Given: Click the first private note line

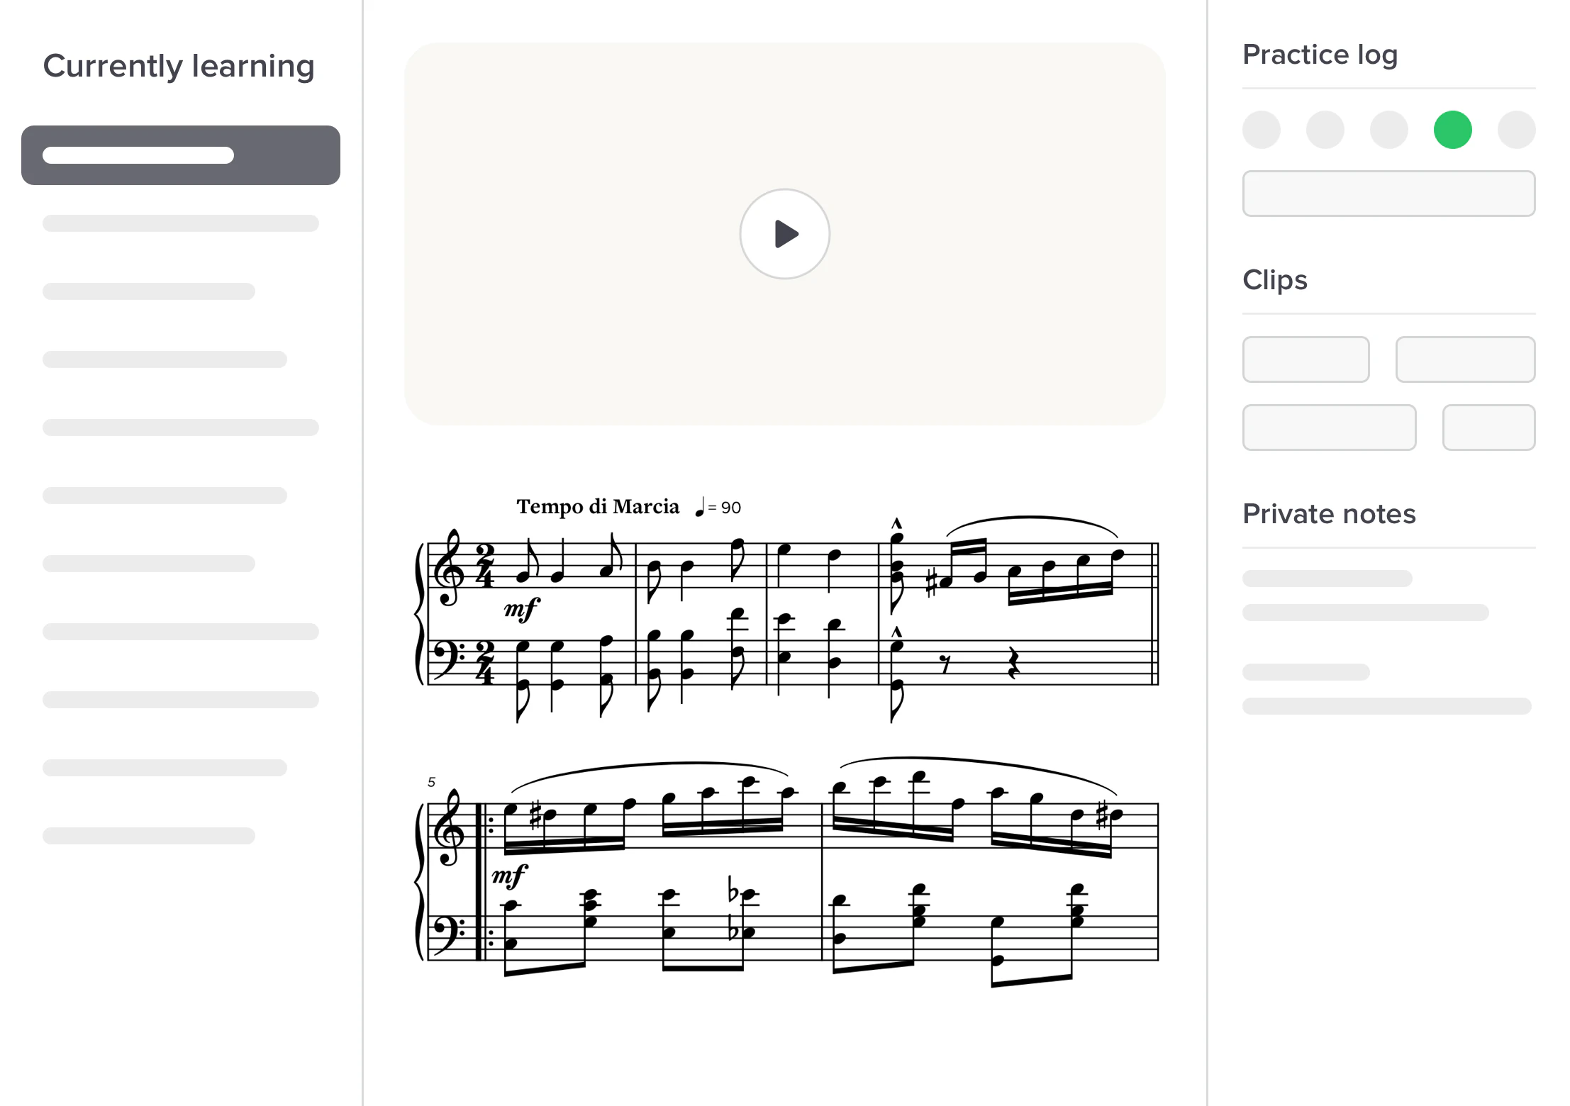Looking at the screenshot, I should [x=1327, y=579].
